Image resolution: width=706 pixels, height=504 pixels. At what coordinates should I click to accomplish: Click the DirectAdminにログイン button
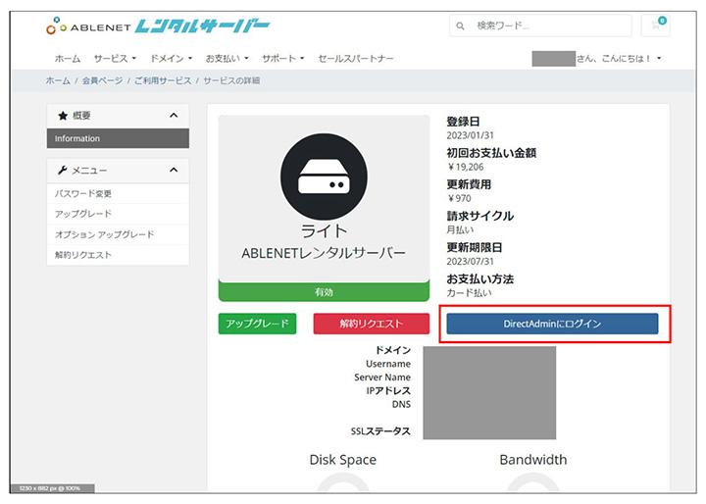click(552, 324)
